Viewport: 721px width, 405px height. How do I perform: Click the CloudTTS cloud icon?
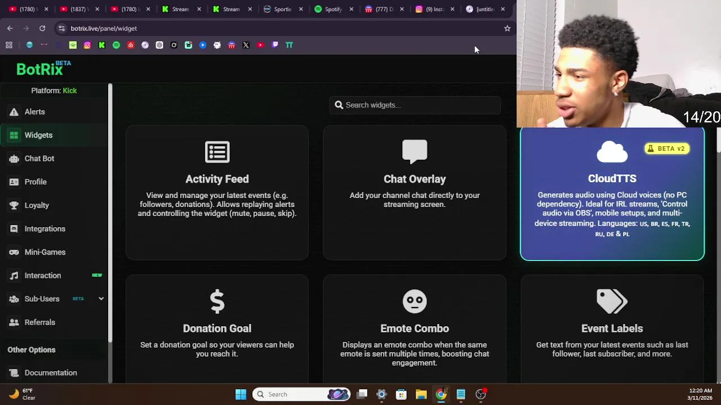[612, 152]
